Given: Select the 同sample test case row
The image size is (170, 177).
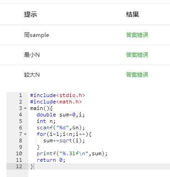Looking at the screenshot, I should pyautogui.click(x=85, y=35).
